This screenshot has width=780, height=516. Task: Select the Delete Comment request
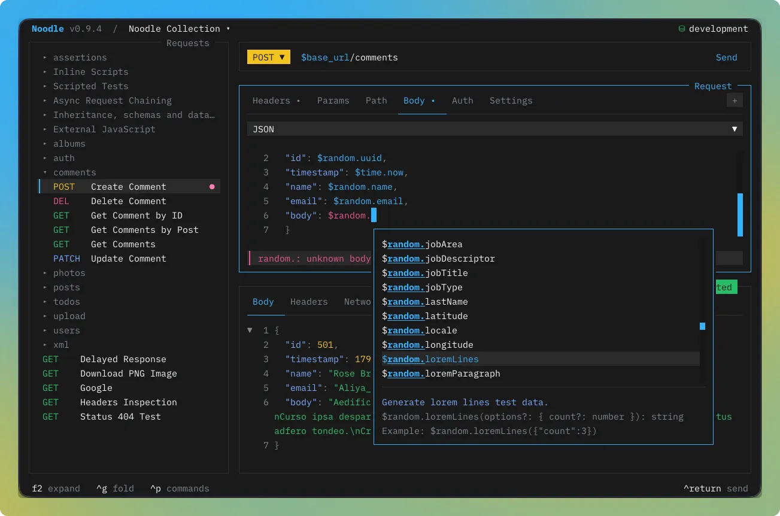(129, 201)
